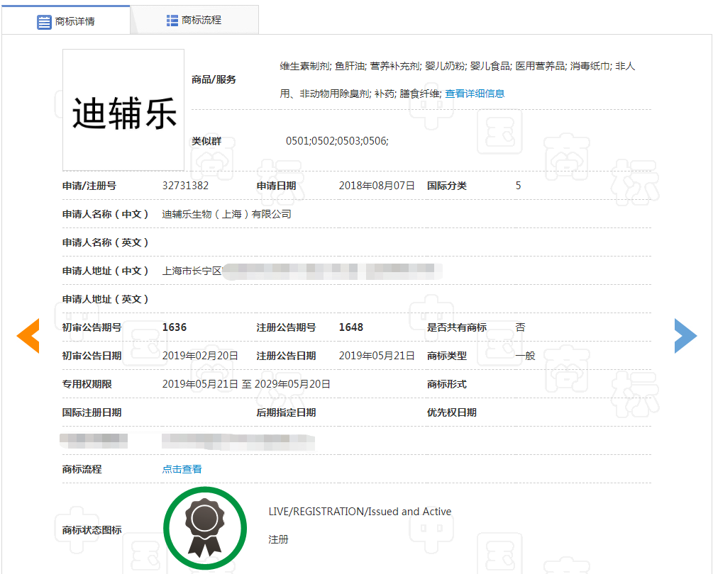Screen dimensions: 713x574
Task: Open the 商标流程 tab
Action: tap(194, 20)
